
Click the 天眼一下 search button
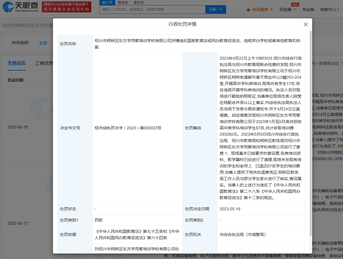pyautogui.click(x=215, y=10)
